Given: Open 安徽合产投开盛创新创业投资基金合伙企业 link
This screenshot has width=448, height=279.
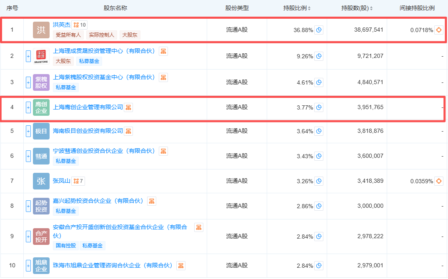Looking at the screenshot, I should pos(120,231).
